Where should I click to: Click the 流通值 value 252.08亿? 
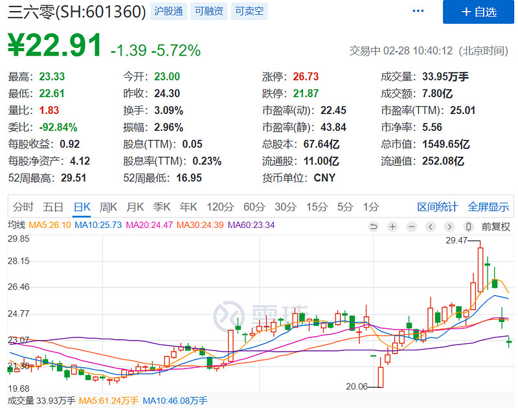click(x=443, y=161)
